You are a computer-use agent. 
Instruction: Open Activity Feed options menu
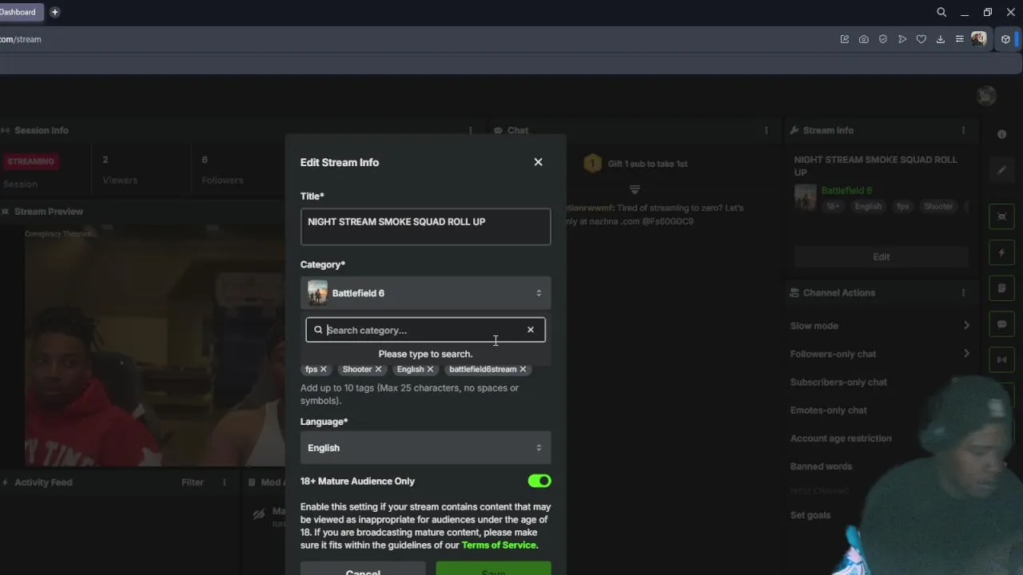[x=225, y=482]
